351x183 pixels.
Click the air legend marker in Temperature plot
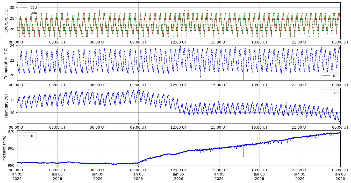pyautogui.click(x=326, y=76)
